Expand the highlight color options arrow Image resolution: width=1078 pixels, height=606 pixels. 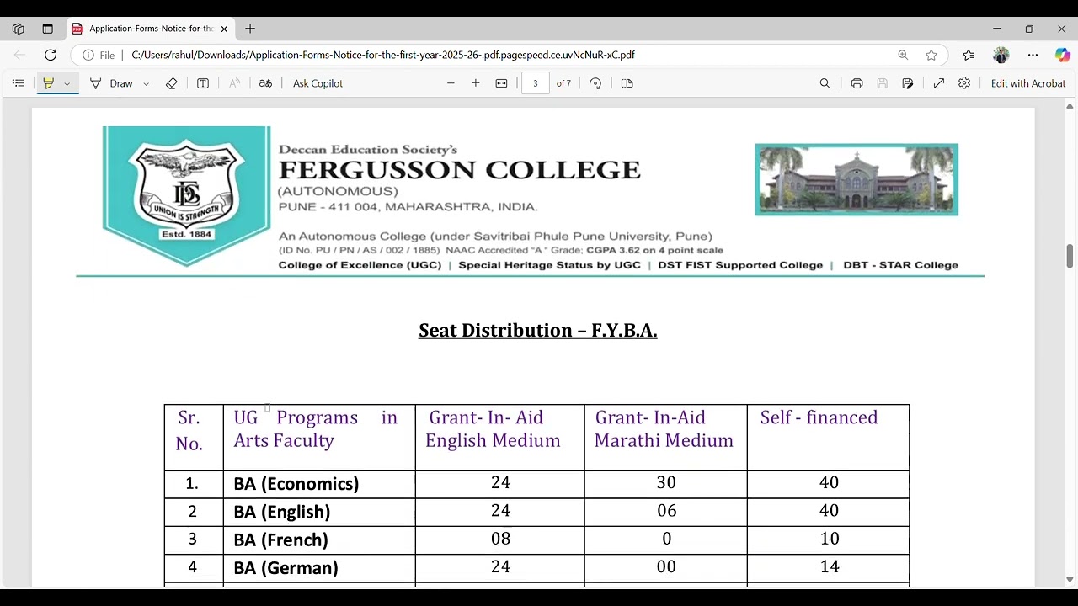[67, 83]
